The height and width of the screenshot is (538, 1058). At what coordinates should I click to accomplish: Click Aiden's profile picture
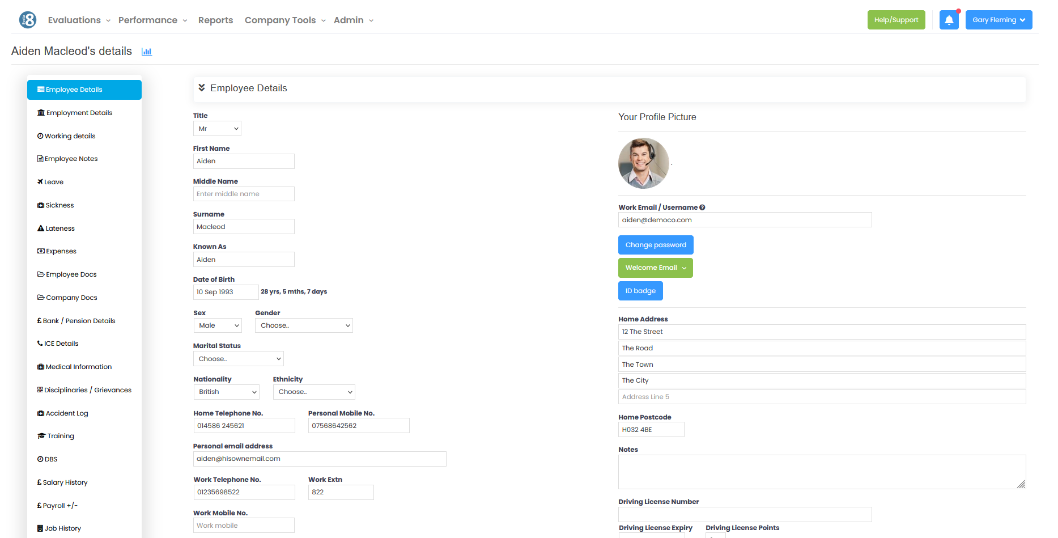pyautogui.click(x=644, y=163)
